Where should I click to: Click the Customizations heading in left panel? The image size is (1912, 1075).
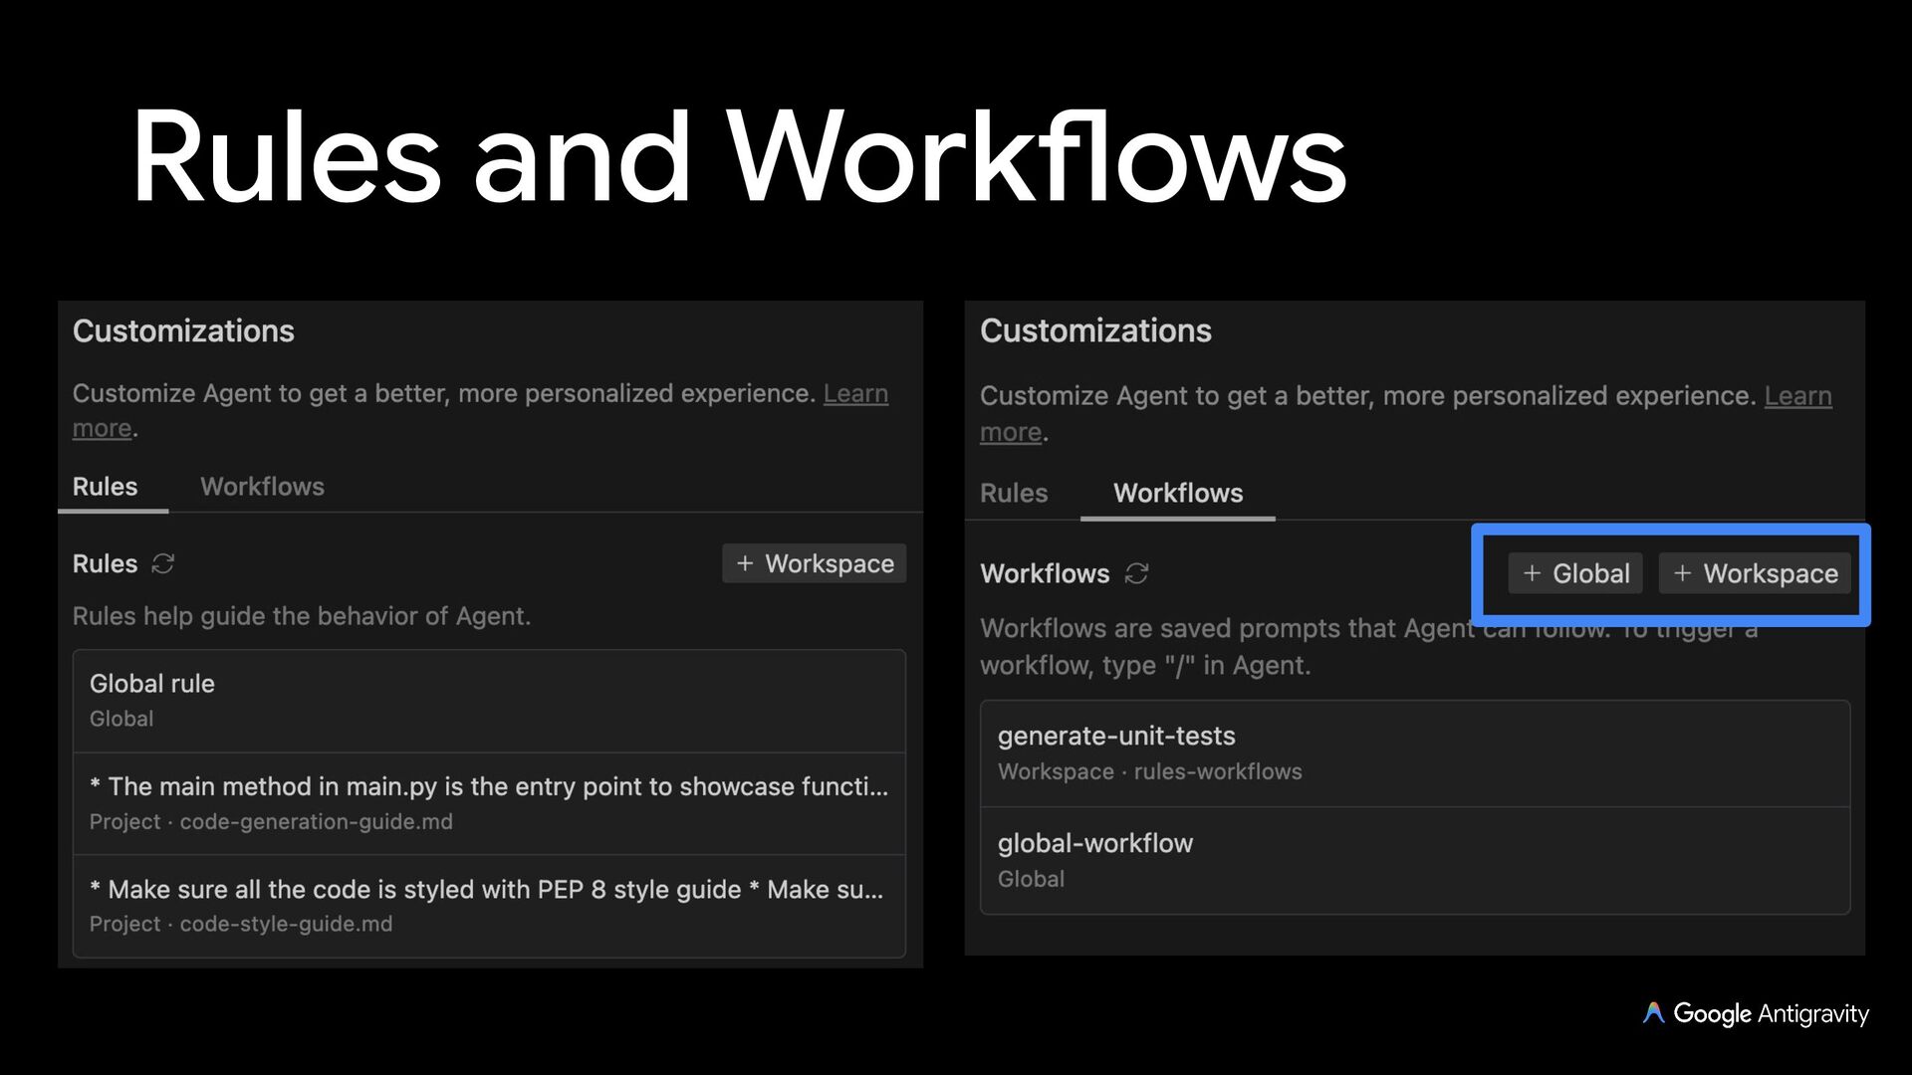(x=183, y=330)
